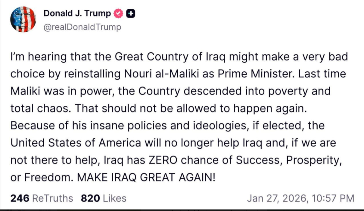Click the red verified checkmark badge
The image size is (364, 211).
pyautogui.click(x=119, y=14)
